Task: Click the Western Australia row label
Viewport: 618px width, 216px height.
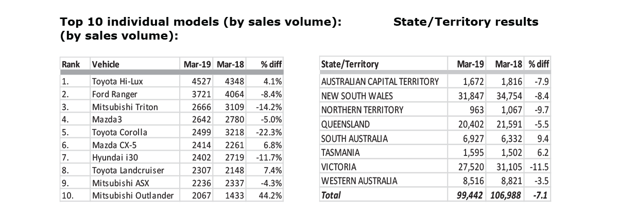Action: click(359, 181)
